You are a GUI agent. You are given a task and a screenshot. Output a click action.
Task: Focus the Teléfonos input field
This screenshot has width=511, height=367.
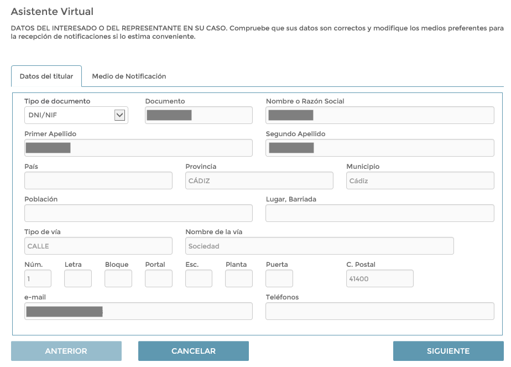[x=379, y=311]
